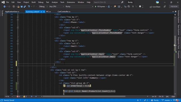Click the browser refresh icon in toolbar

click(109, 7)
